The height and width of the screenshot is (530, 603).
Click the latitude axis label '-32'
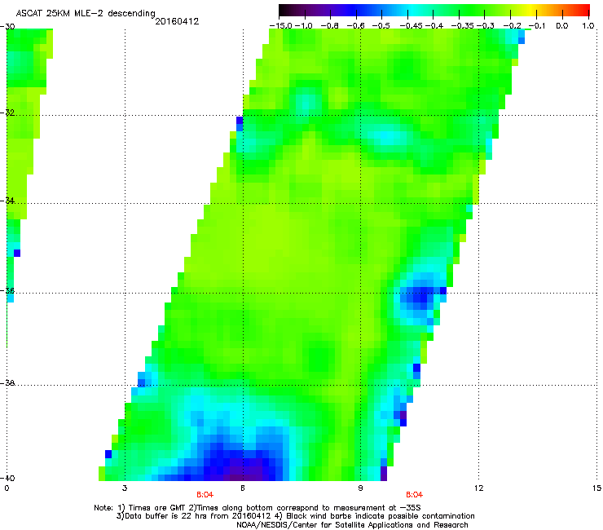pyautogui.click(x=7, y=113)
